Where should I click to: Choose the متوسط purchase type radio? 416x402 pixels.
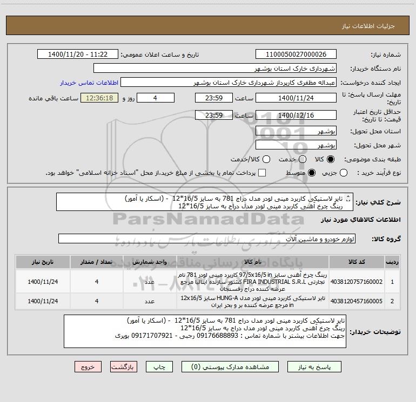coord(312,173)
